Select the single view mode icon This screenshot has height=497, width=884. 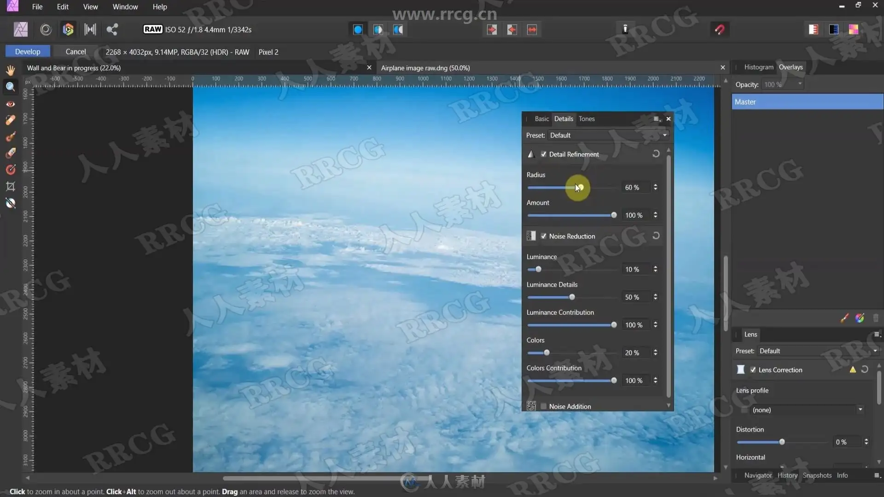coord(358,29)
